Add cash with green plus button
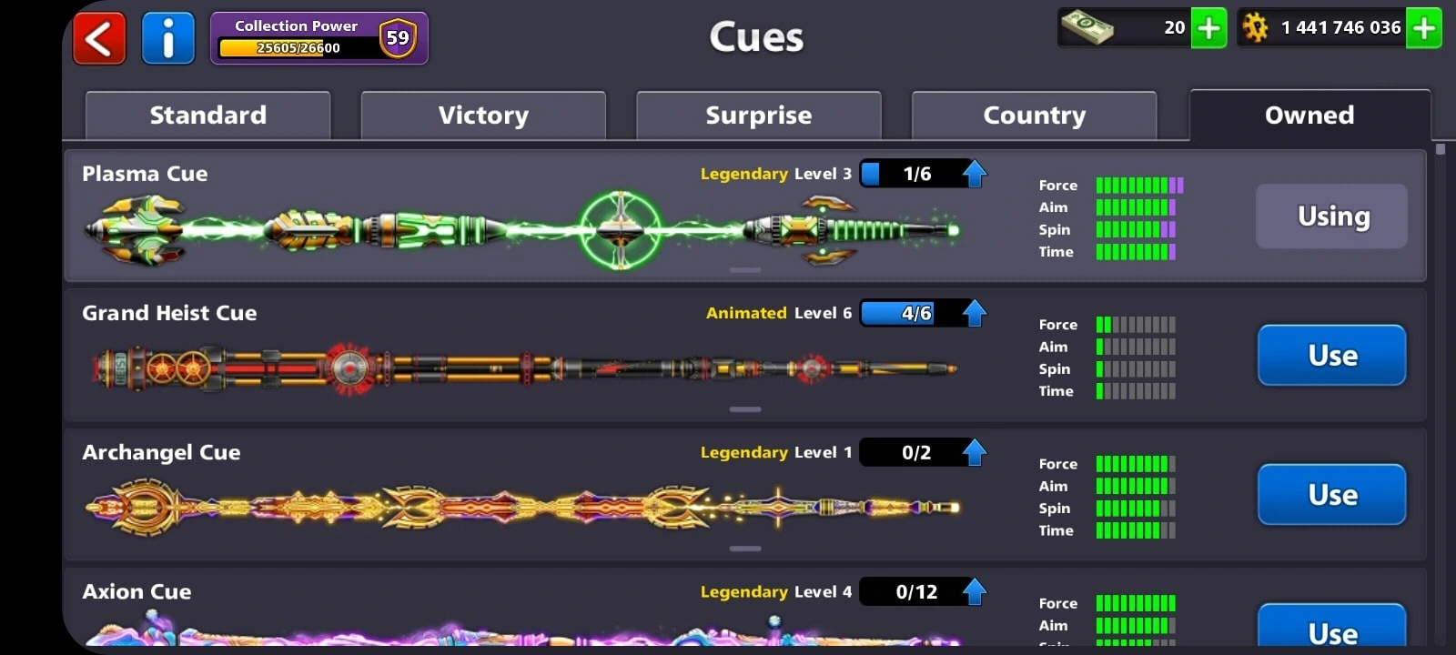 [1208, 28]
